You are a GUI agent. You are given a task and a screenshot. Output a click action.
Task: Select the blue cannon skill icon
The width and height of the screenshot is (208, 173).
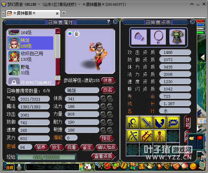(x=173, y=123)
